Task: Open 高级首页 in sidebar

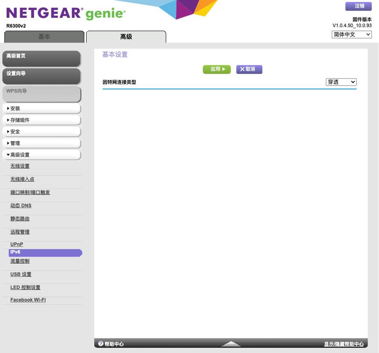Action: coord(42,59)
